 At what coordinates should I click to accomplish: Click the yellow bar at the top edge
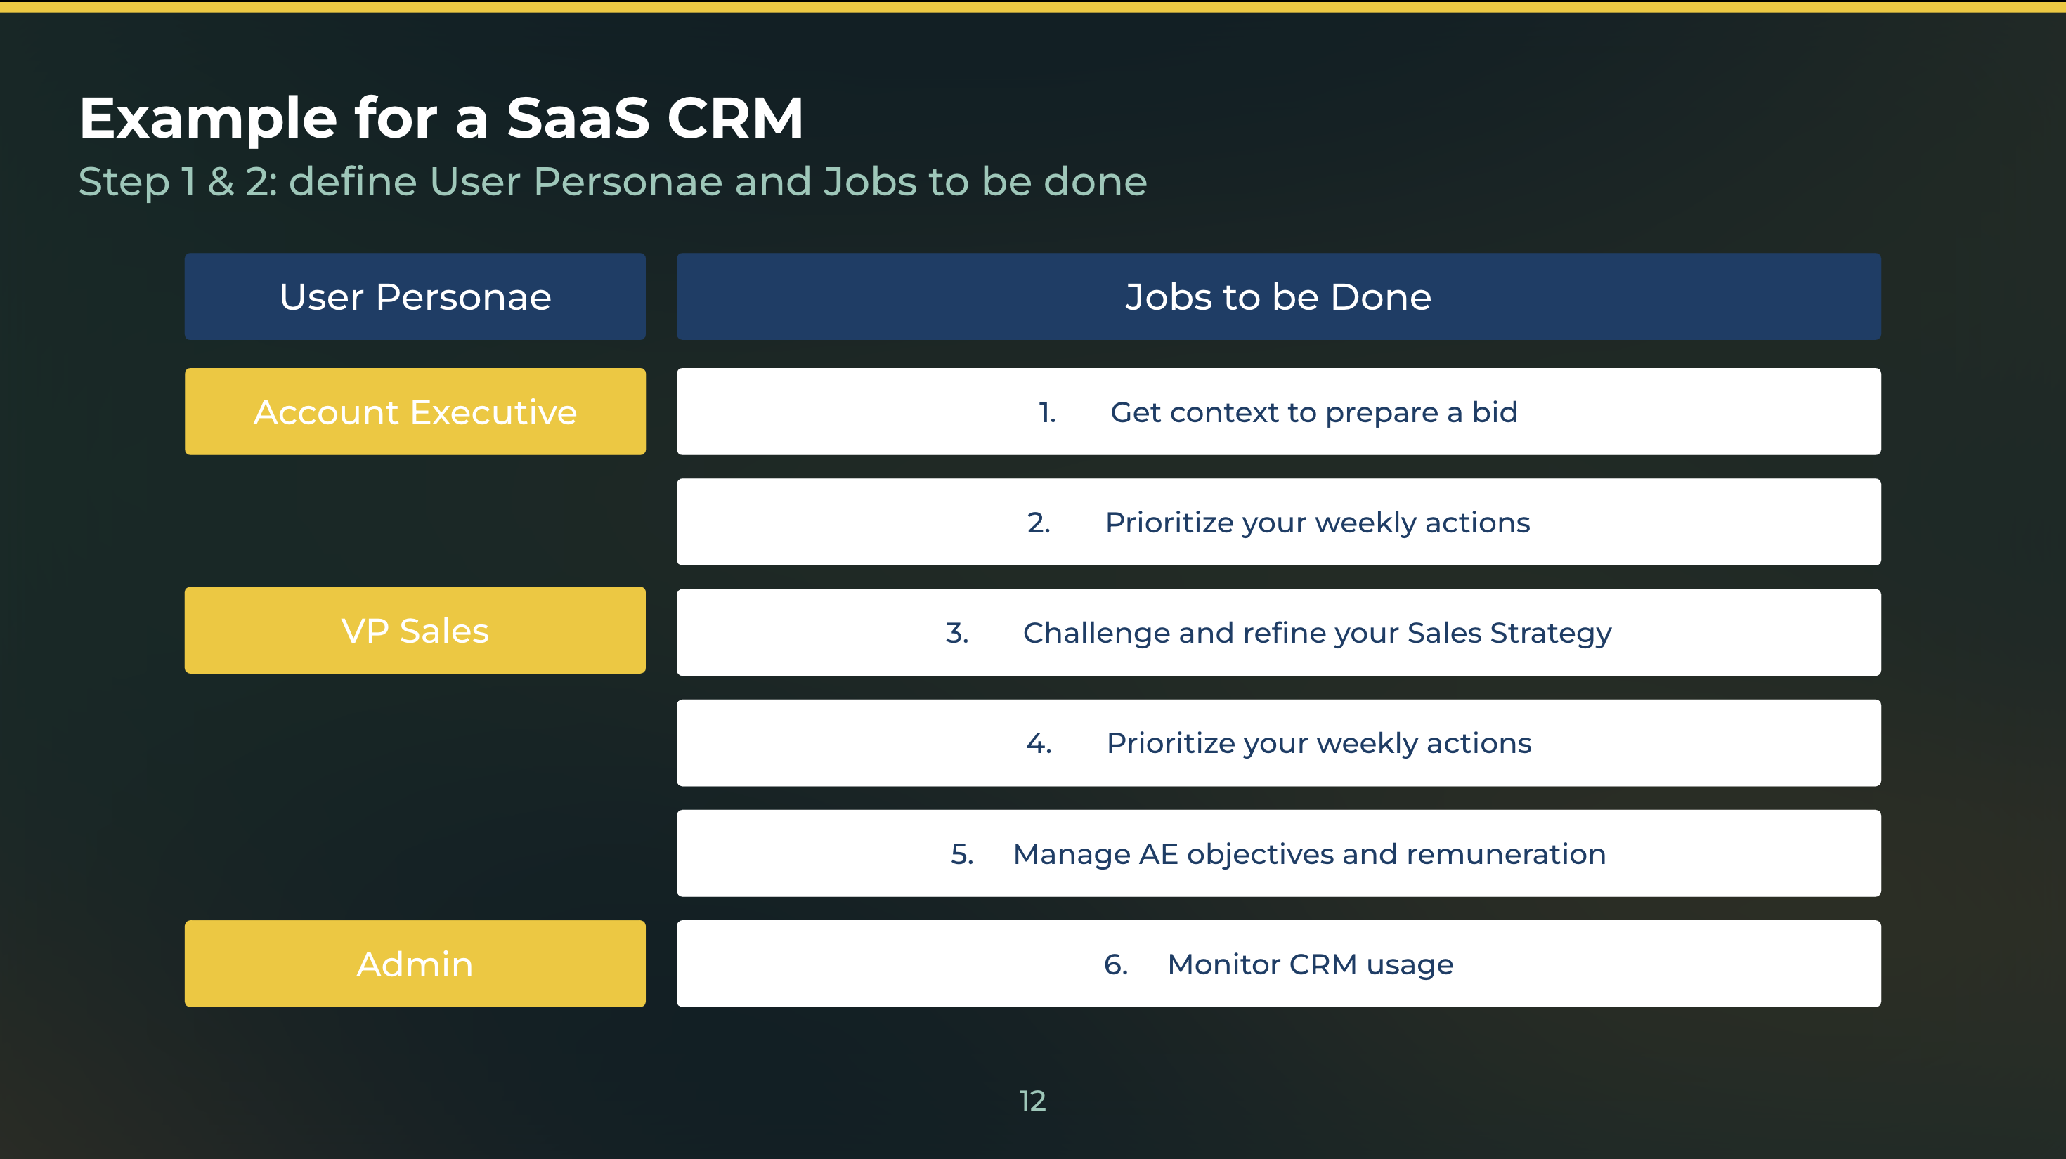(1033, 5)
